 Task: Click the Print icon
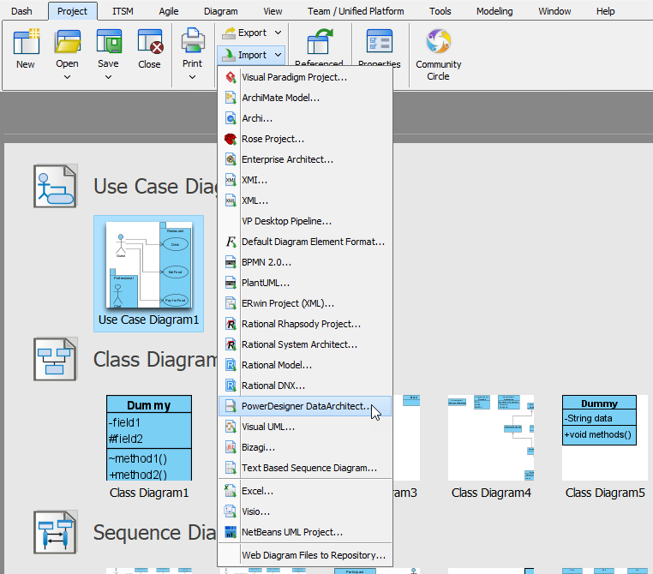193,40
